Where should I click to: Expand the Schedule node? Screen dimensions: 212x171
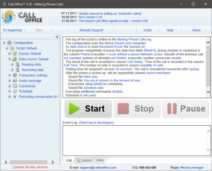point(9,91)
